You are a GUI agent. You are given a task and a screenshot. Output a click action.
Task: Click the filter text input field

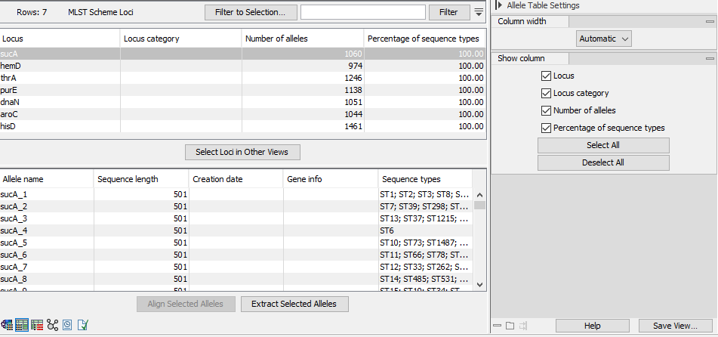[x=362, y=12]
